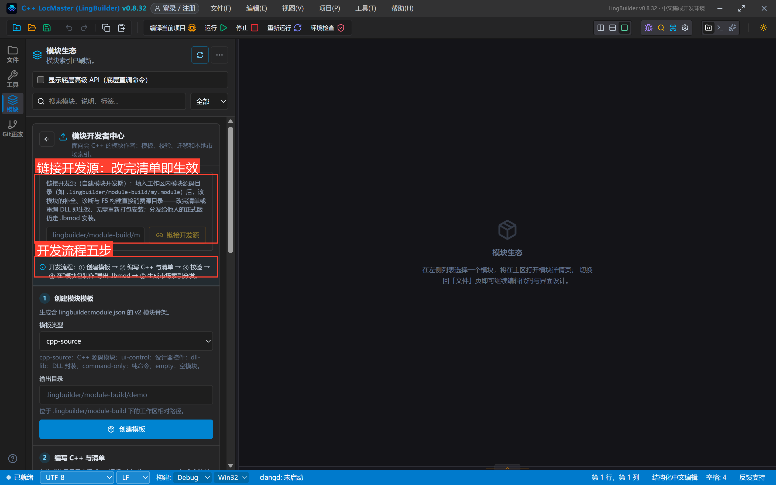
Task: Save using the green floppy disk icon
Action: click(x=47, y=28)
